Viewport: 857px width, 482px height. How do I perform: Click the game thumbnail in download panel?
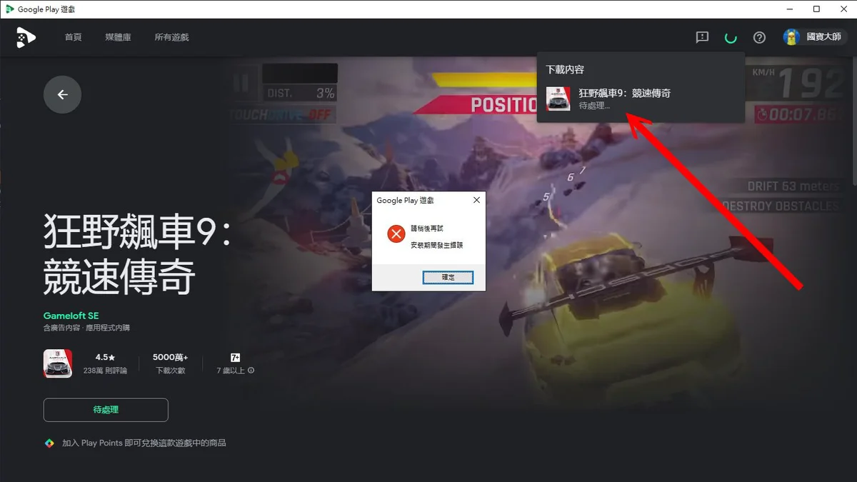[x=558, y=99]
